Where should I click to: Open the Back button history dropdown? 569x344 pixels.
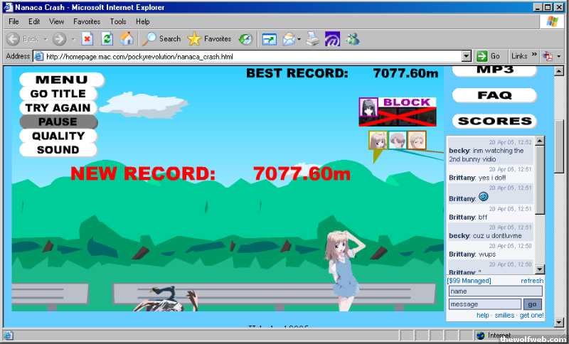point(45,39)
